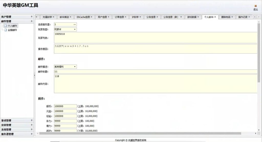This screenshot has height=142, width=262.
Task: Collapse the left sidebar via splitter handle
Action: (x=34, y=75)
